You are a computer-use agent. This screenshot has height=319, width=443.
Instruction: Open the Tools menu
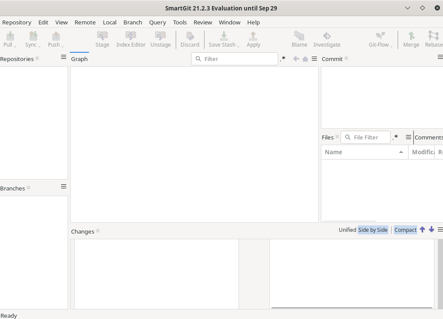pos(180,22)
